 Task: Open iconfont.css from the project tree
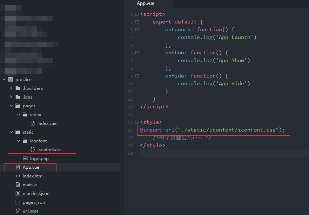[x=49, y=149]
